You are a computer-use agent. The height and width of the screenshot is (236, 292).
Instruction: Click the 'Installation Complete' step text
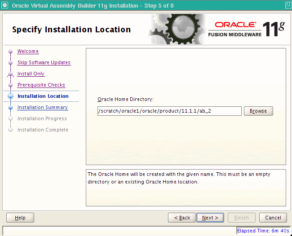(x=43, y=130)
